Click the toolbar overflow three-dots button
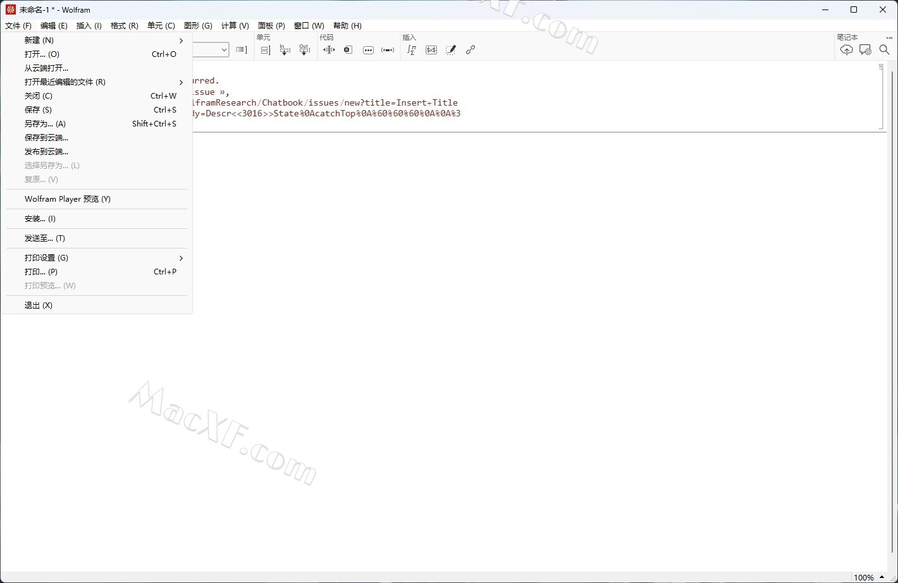This screenshot has height=583, width=898. [x=889, y=38]
